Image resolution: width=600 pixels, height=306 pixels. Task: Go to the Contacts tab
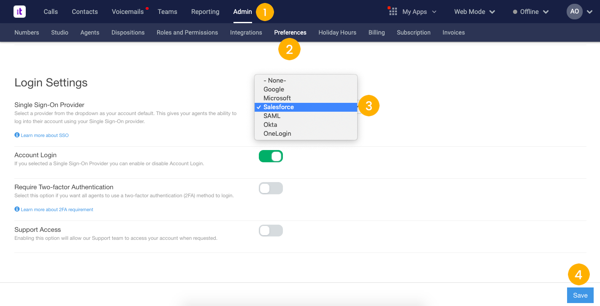coord(85,12)
